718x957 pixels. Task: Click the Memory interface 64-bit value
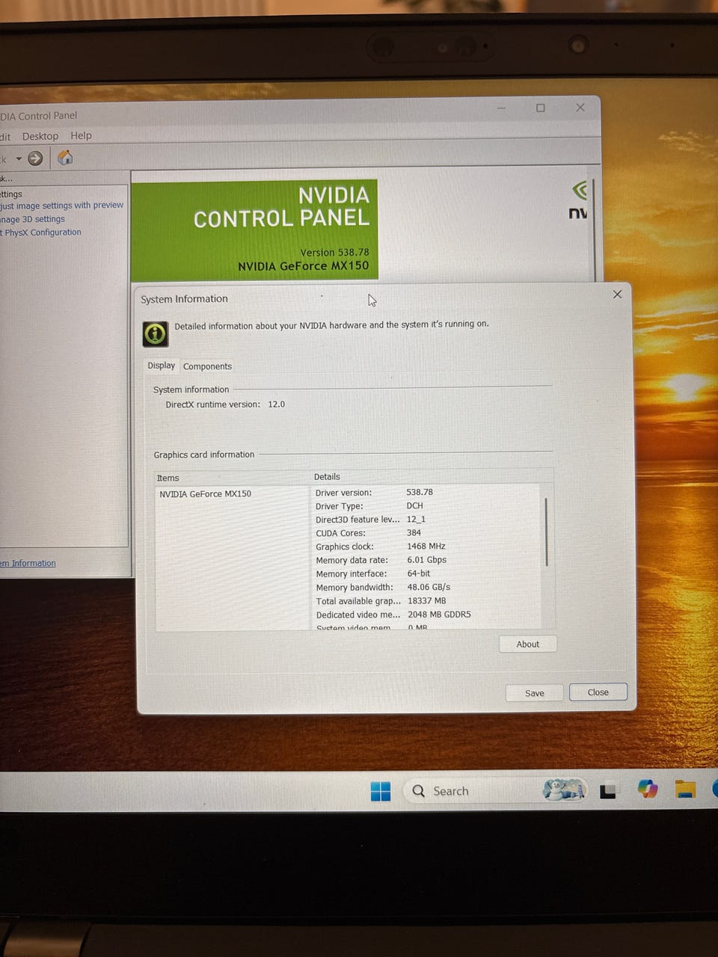pos(418,573)
